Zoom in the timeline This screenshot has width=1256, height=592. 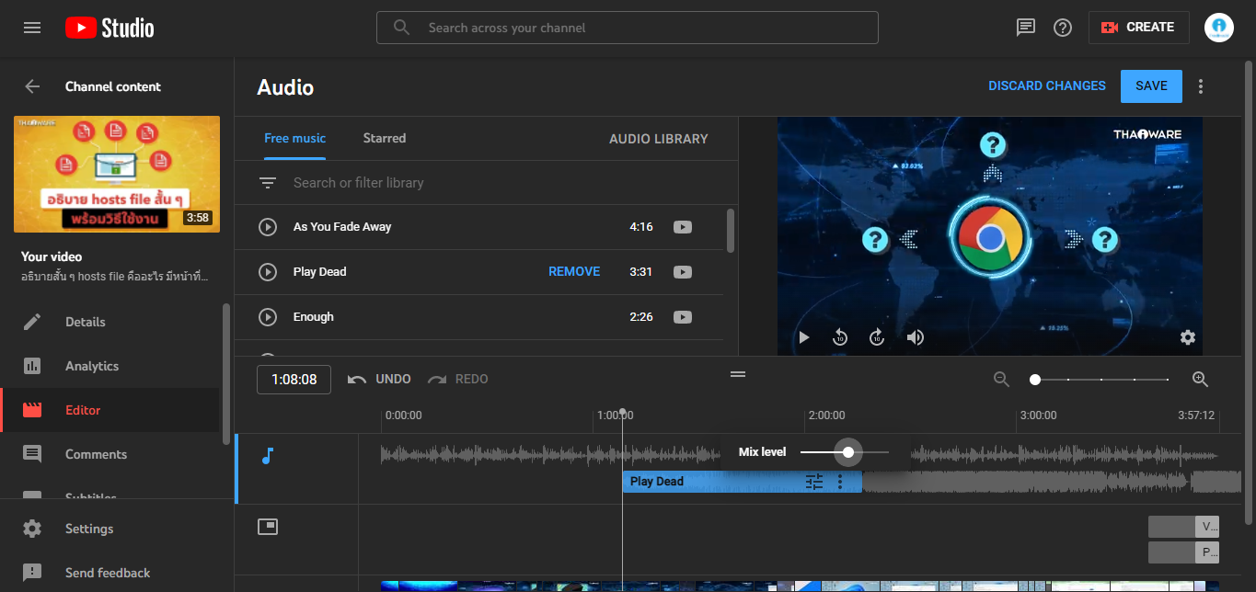[1200, 380]
